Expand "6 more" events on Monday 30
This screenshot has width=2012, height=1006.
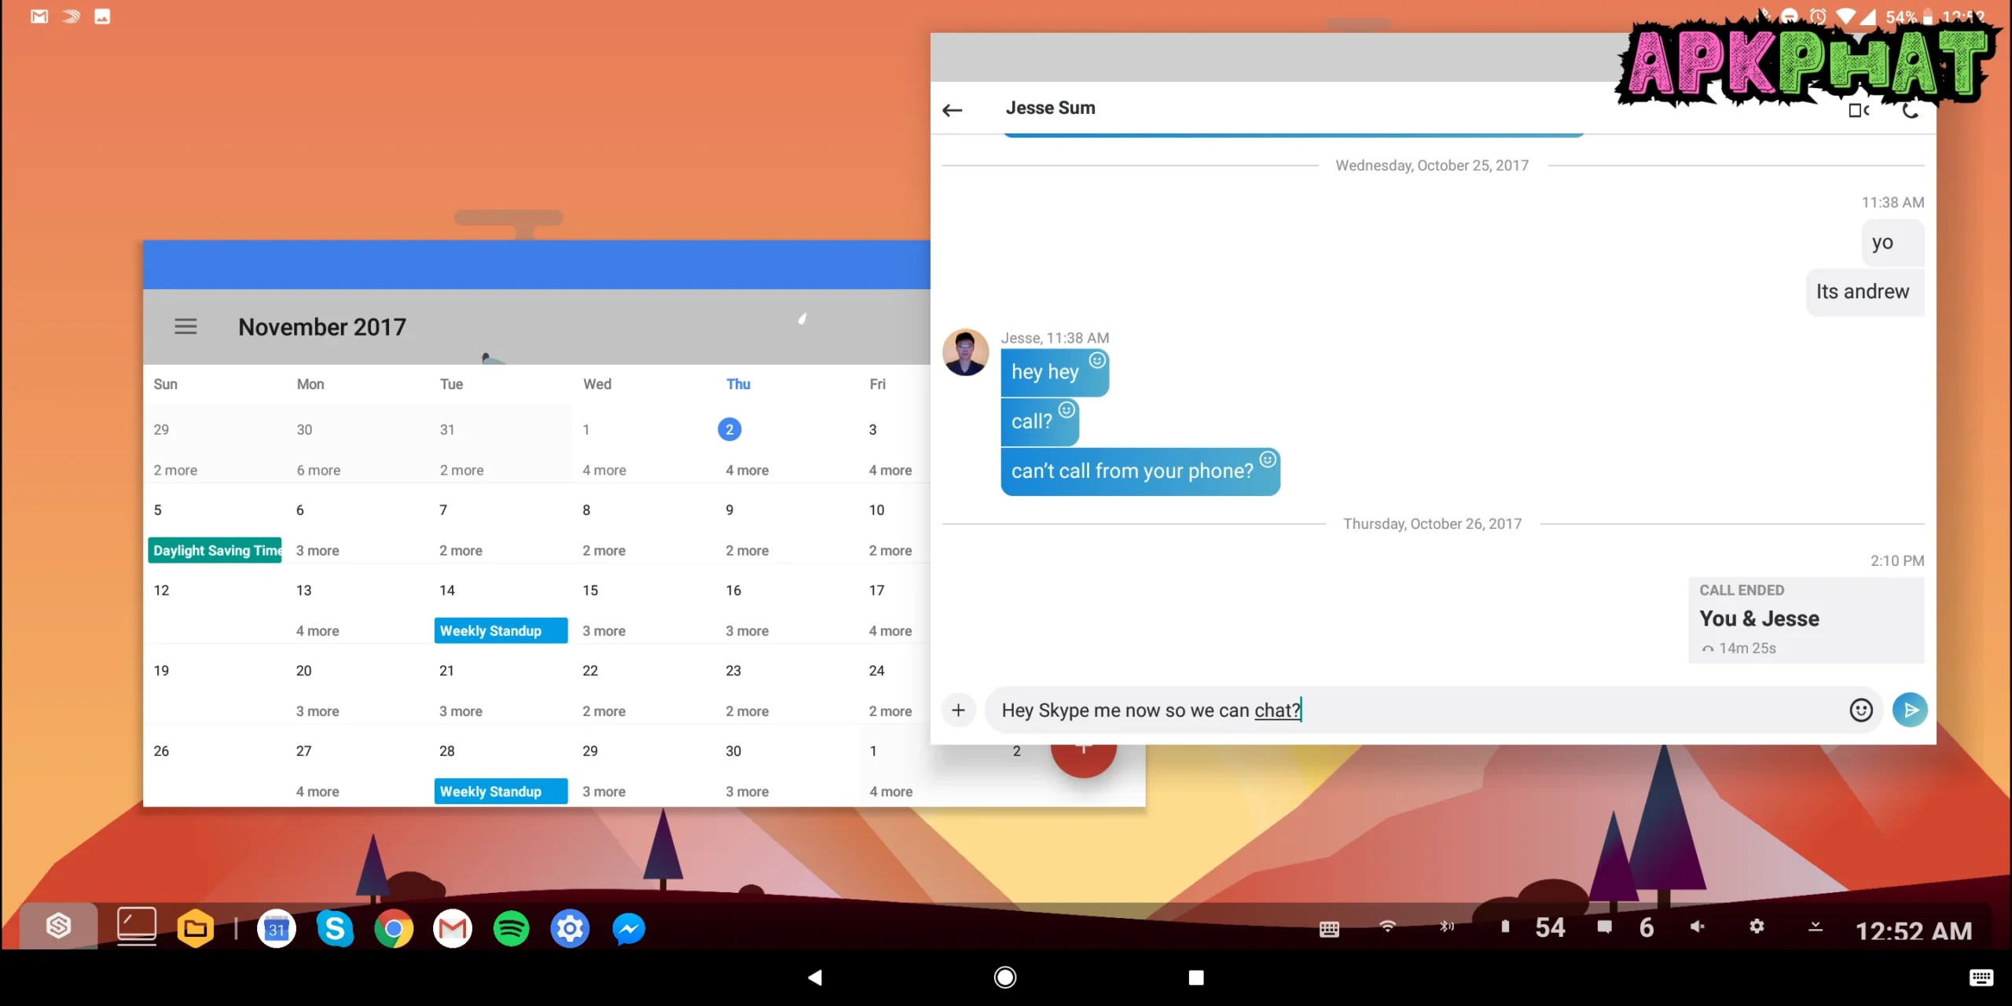click(318, 470)
